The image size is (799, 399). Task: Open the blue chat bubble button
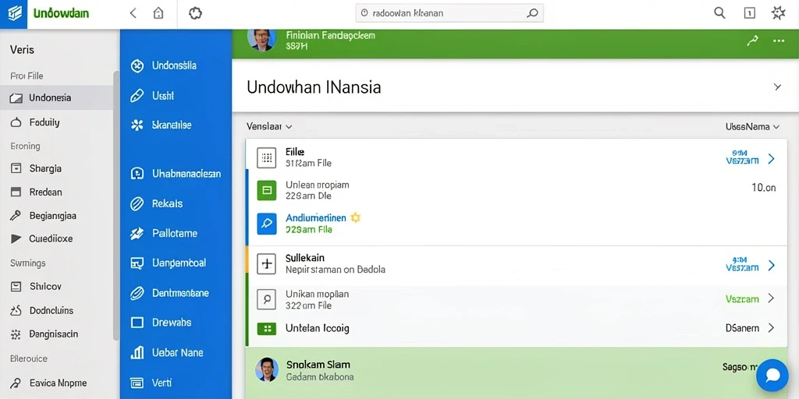772,375
